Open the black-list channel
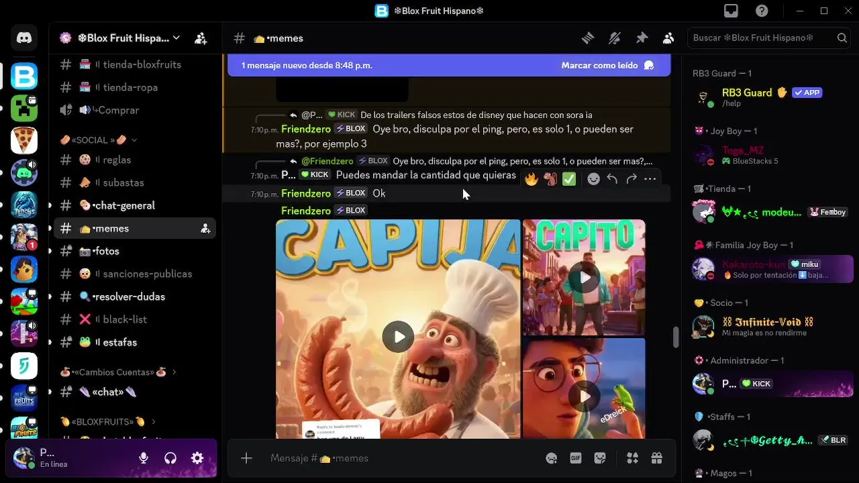859x483 pixels. click(x=134, y=319)
